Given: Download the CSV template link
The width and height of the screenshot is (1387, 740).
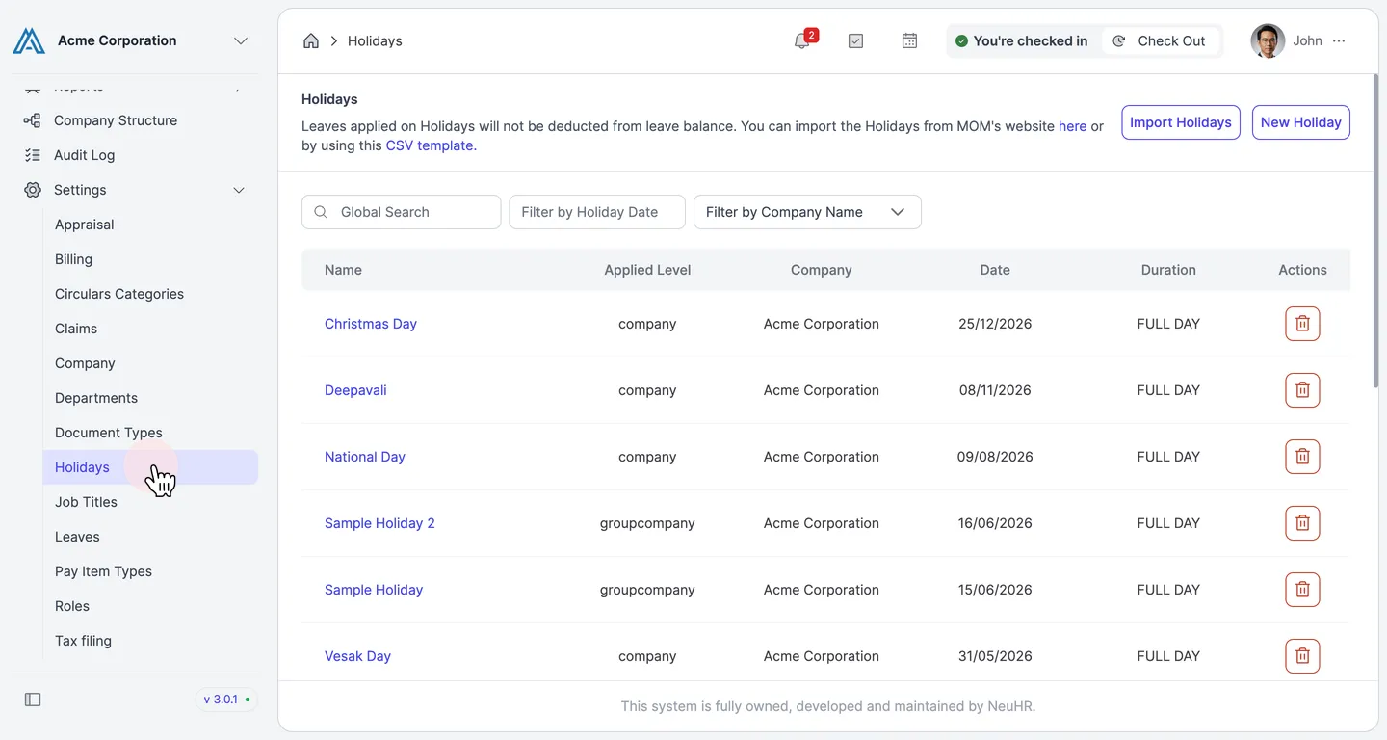Looking at the screenshot, I should point(431,145).
